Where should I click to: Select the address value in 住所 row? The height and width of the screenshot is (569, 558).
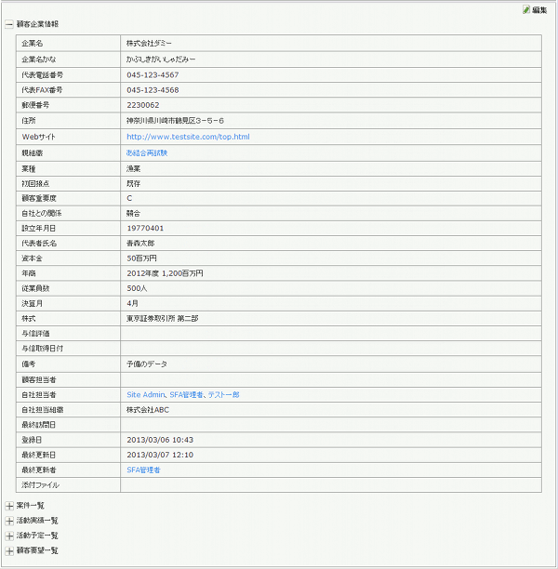coord(175,121)
